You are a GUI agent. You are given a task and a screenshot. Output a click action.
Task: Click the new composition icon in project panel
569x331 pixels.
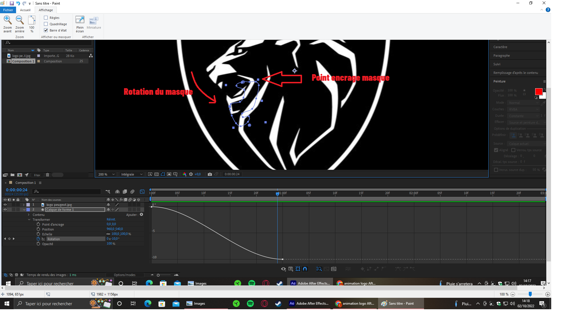click(x=20, y=175)
